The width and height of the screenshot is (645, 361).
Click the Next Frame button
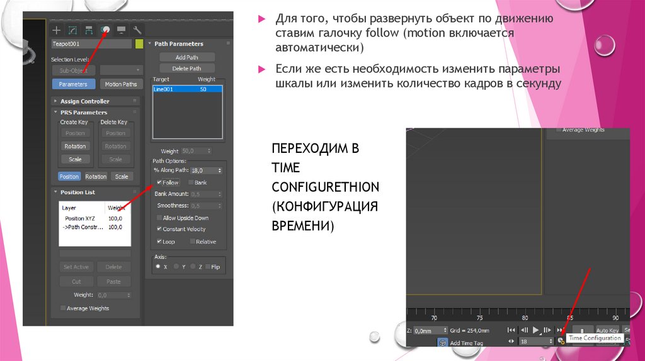click(547, 330)
